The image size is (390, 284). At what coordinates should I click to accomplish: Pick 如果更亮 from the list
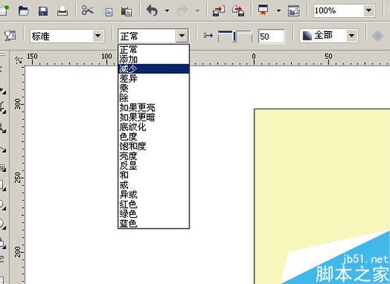154,107
